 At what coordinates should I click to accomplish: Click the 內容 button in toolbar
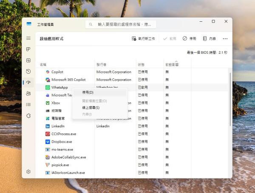[x=209, y=39]
